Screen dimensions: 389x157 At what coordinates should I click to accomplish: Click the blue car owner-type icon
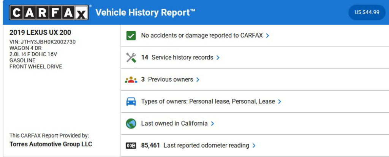click(x=131, y=101)
